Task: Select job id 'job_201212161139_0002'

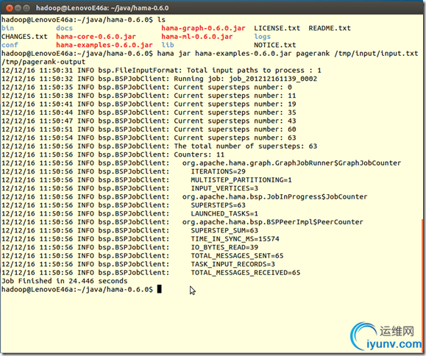Action: tap(273, 79)
